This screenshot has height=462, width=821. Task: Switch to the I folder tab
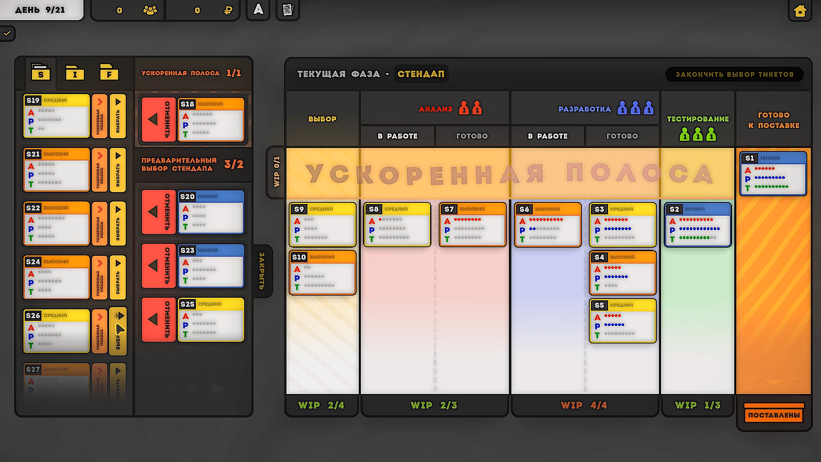(75, 73)
